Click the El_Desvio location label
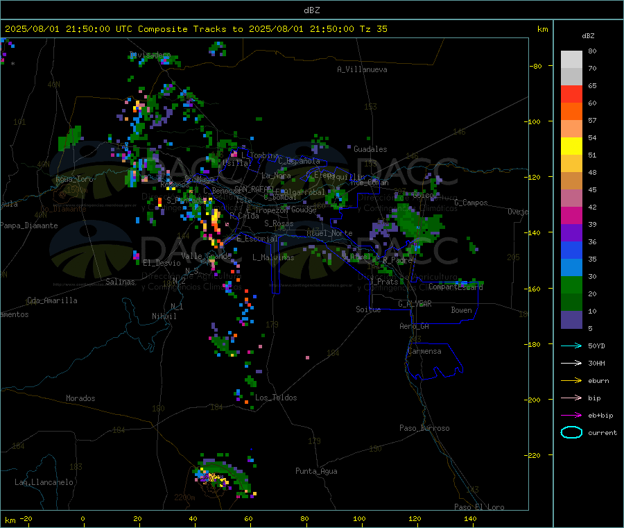This screenshot has width=624, height=528. point(162,263)
